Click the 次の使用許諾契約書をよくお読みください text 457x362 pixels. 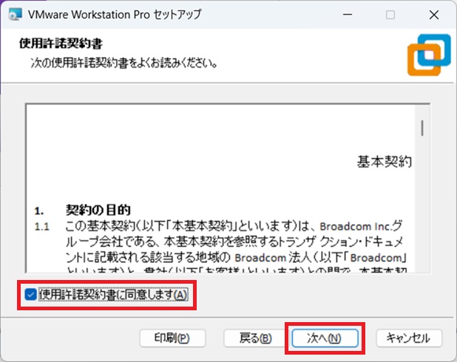[124, 63]
